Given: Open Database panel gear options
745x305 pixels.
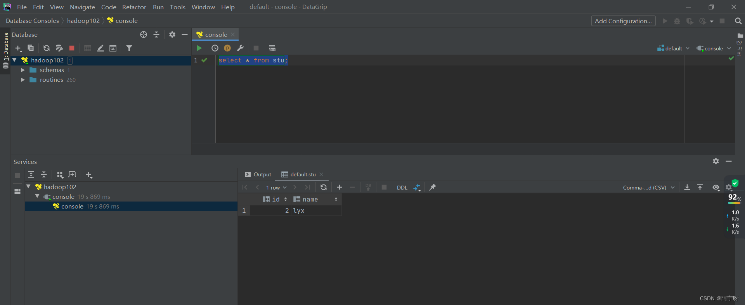Looking at the screenshot, I should [172, 34].
